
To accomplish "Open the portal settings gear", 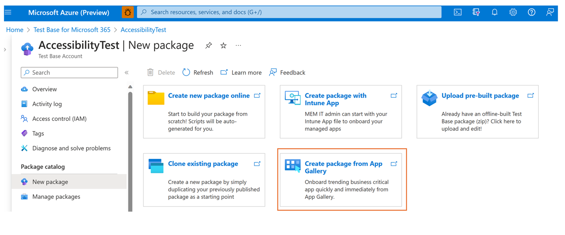I will coord(513,12).
